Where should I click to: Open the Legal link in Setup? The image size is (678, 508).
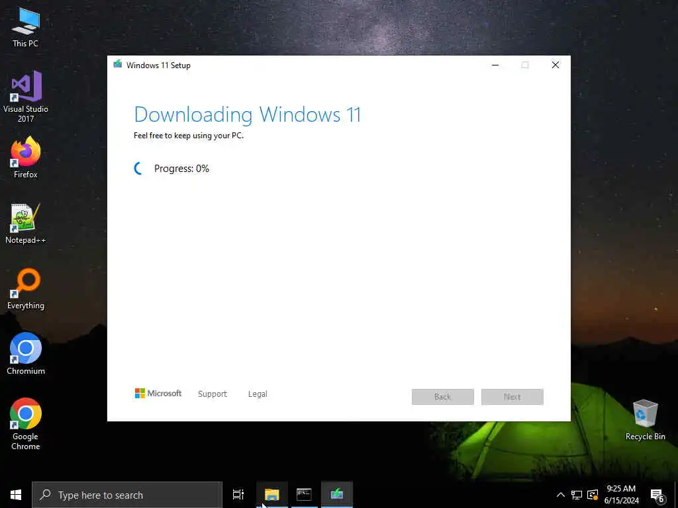click(x=258, y=394)
